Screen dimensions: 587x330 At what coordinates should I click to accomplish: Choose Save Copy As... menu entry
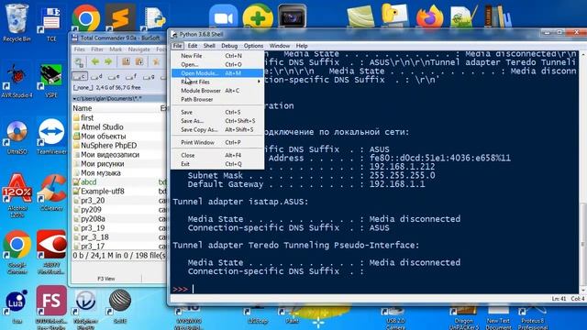pos(217,130)
